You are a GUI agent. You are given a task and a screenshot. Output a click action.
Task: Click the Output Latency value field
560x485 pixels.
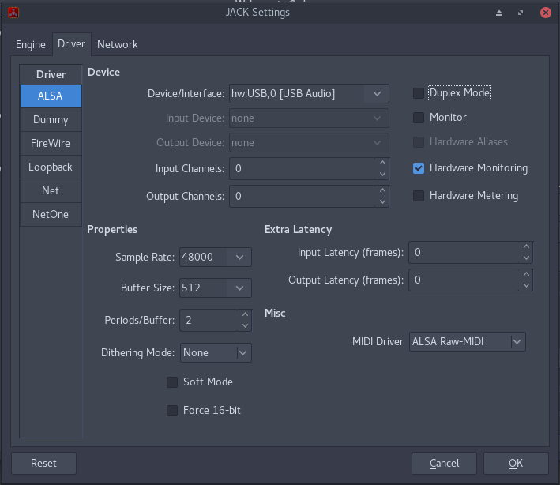[x=464, y=280]
